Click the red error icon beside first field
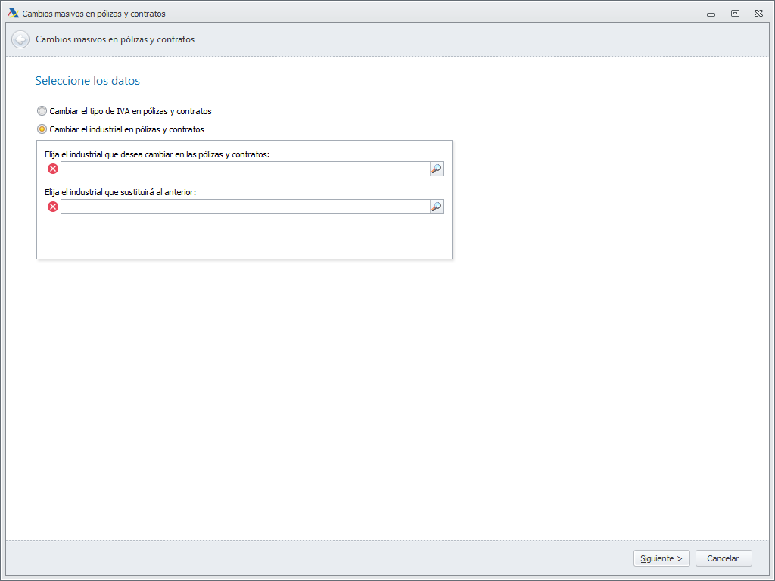Viewport: 775px width, 581px height. [53, 169]
